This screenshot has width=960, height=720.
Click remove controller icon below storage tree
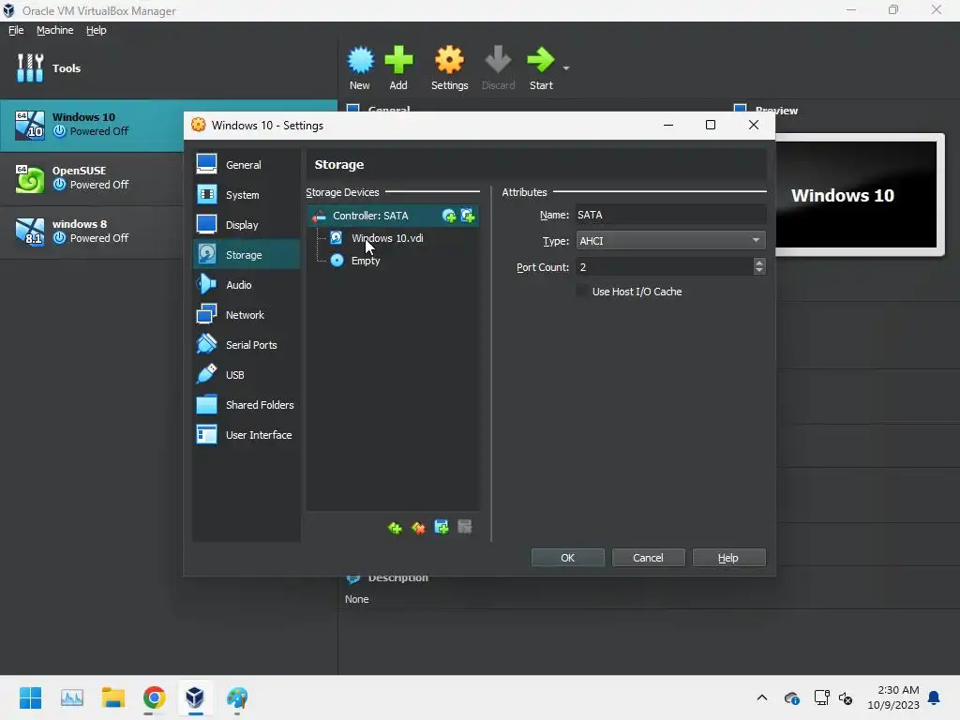point(418,527)
